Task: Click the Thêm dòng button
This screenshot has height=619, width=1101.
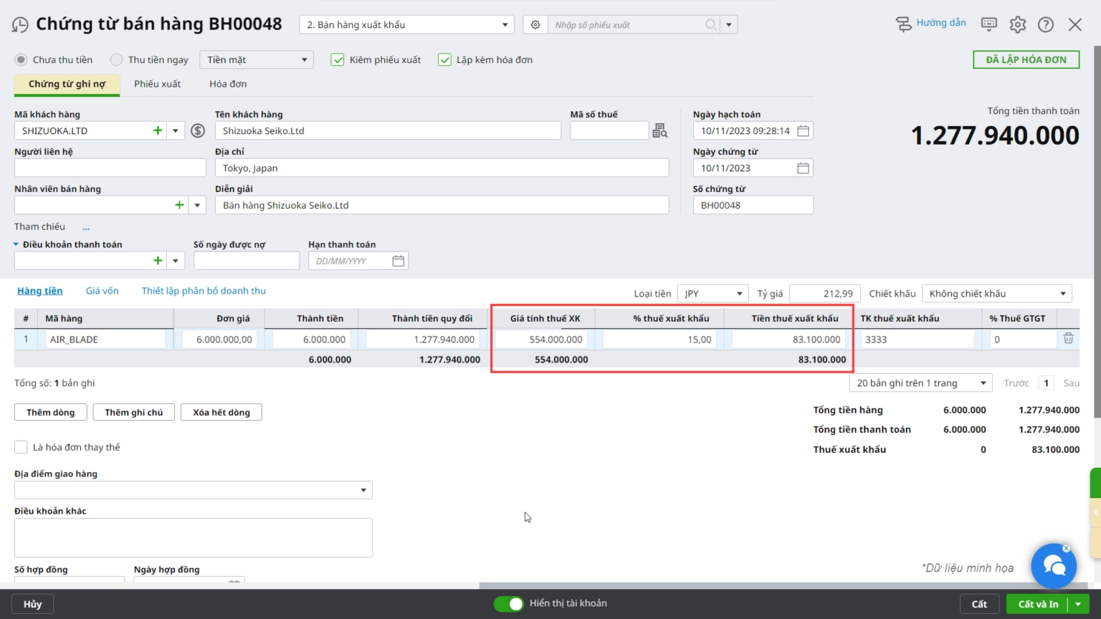Action: coord(50,413)
